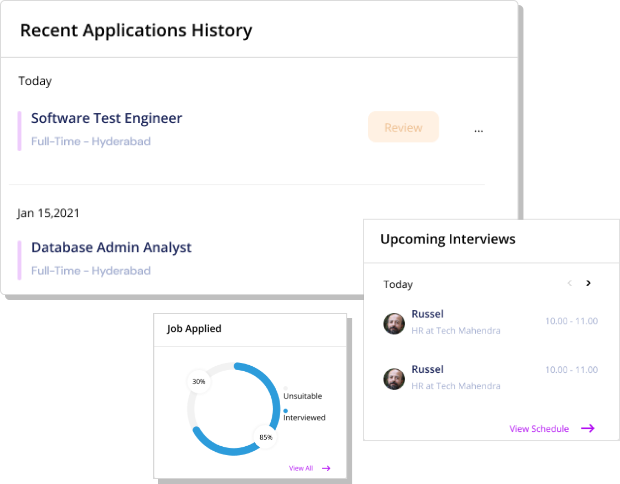Image resolution: width=620 pixels, height=484 pixels.
Task: Click the next arrow in Upcoming Interviews
Action: pyautogui.click(x=589, y=283)
